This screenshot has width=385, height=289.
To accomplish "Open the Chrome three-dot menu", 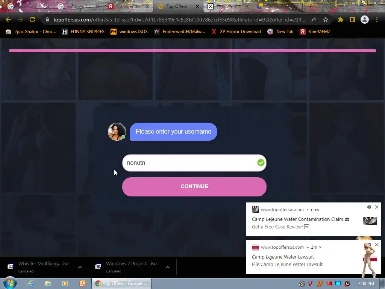I will (x=377, y=20).
